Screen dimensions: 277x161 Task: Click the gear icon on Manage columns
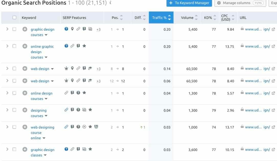click(219, 3)
